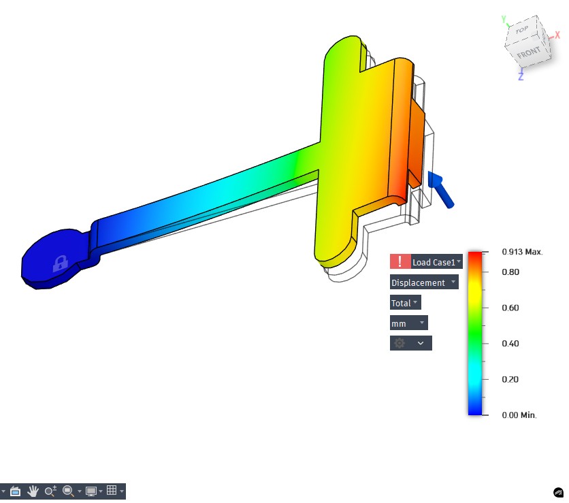Open the Total component dropdown

point(405,303)
